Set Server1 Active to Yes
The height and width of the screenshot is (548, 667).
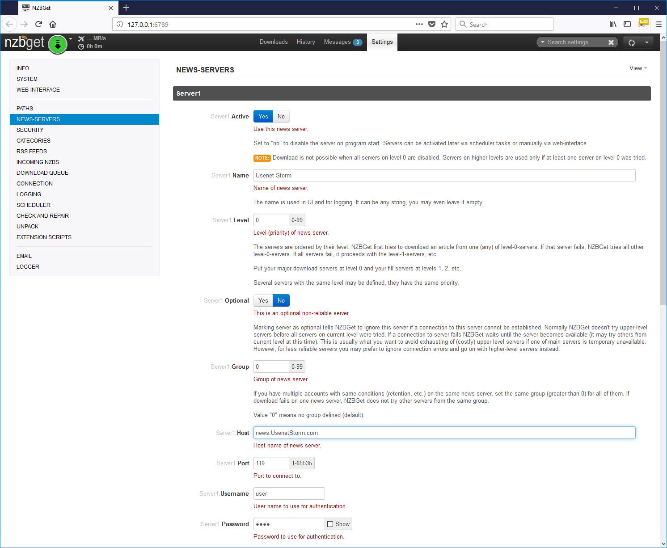tap(263, 116)
